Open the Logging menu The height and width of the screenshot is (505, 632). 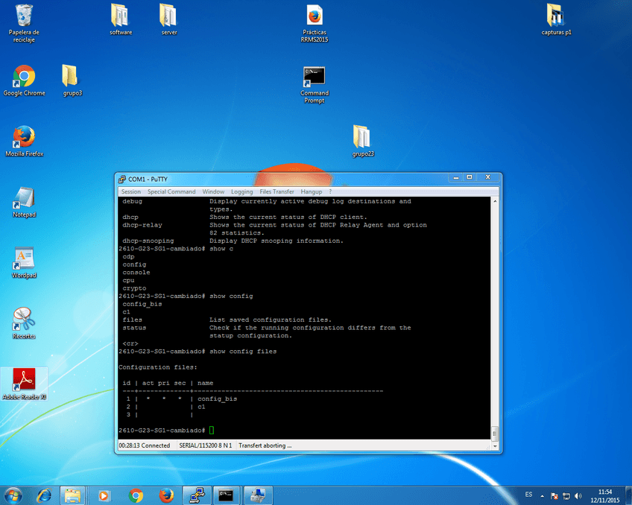pyautogui.click(x=241, y=191)
